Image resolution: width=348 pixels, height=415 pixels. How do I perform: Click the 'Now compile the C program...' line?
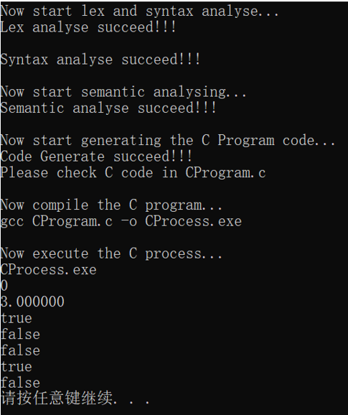click(x=111, y=205)
